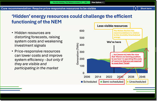Click the 100 value on the y-axis
Image resolution: width=157 pixels, height=101 pixels.
pos(82,66)
